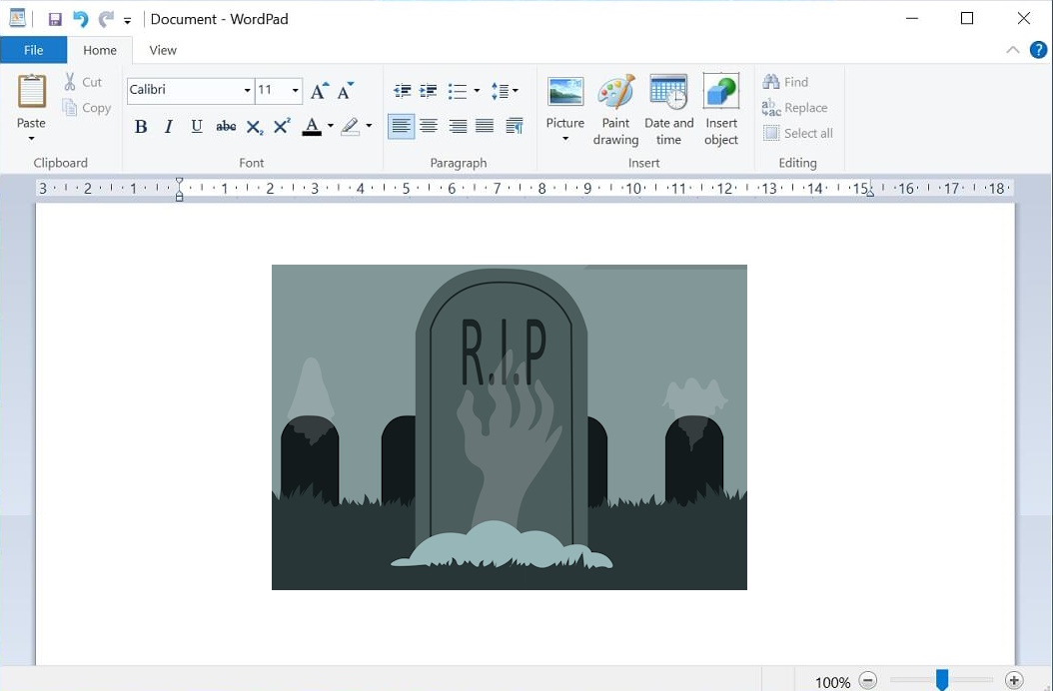
Task: Toggle Italic text style
Action: pos(169,127)
